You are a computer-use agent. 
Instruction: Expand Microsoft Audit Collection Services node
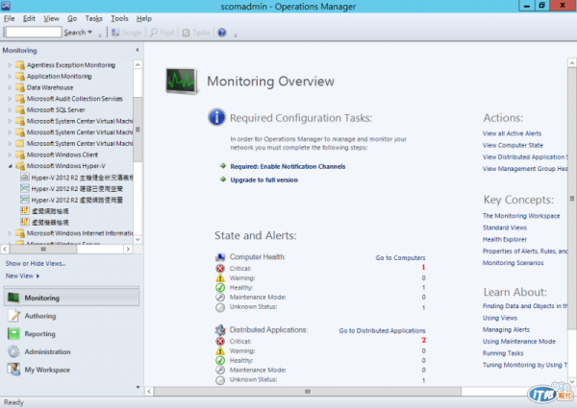pyautogui.click(x=10, y=99)
